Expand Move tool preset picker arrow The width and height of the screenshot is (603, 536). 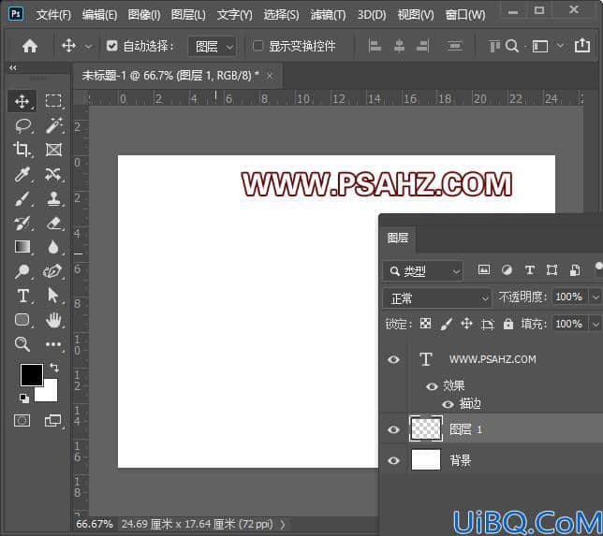(x=88, y=47)
